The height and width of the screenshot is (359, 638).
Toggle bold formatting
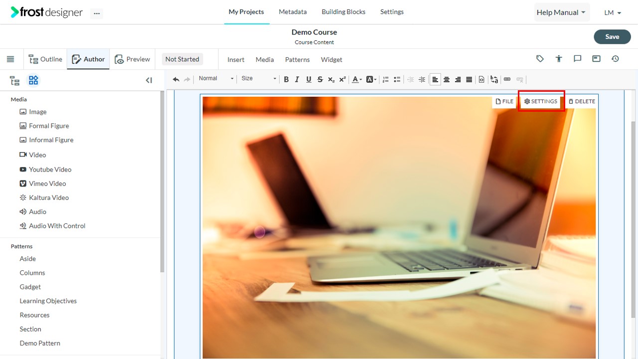pyautogui.click(x=286, y=79)
